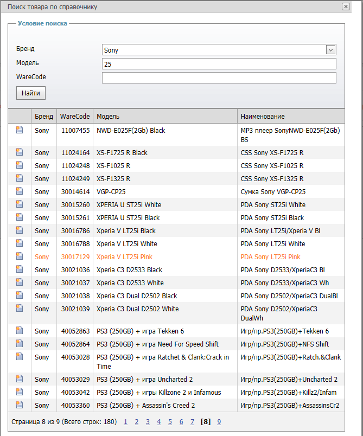Go to results page 6
Viewport: 363px width, 436px height.
181,422
